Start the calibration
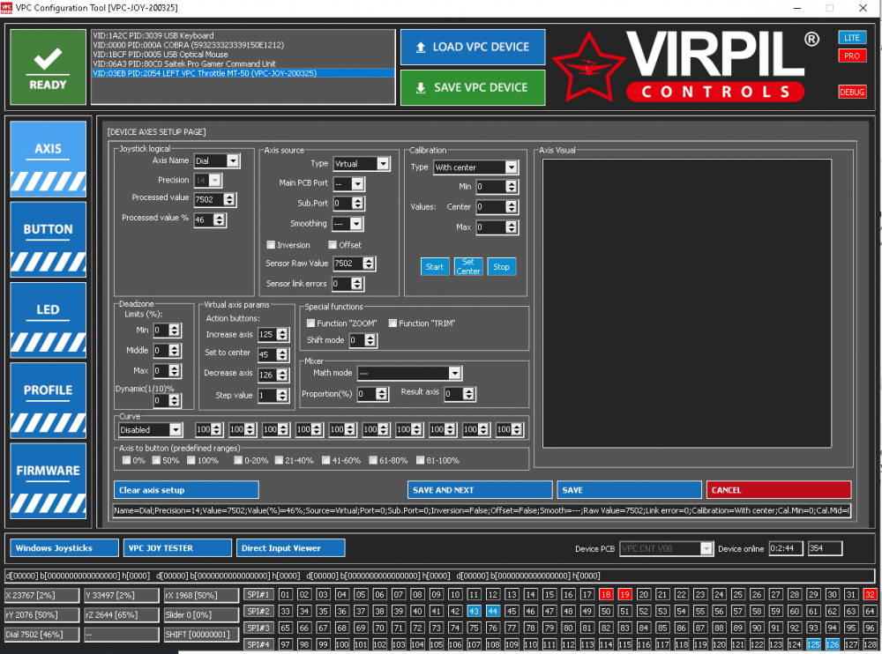This screenshot has height=654, width=882. pos(434,266)
